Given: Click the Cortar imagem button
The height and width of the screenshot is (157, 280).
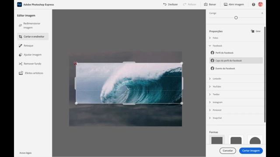Looking at the screenshot, I should [251, 150].
